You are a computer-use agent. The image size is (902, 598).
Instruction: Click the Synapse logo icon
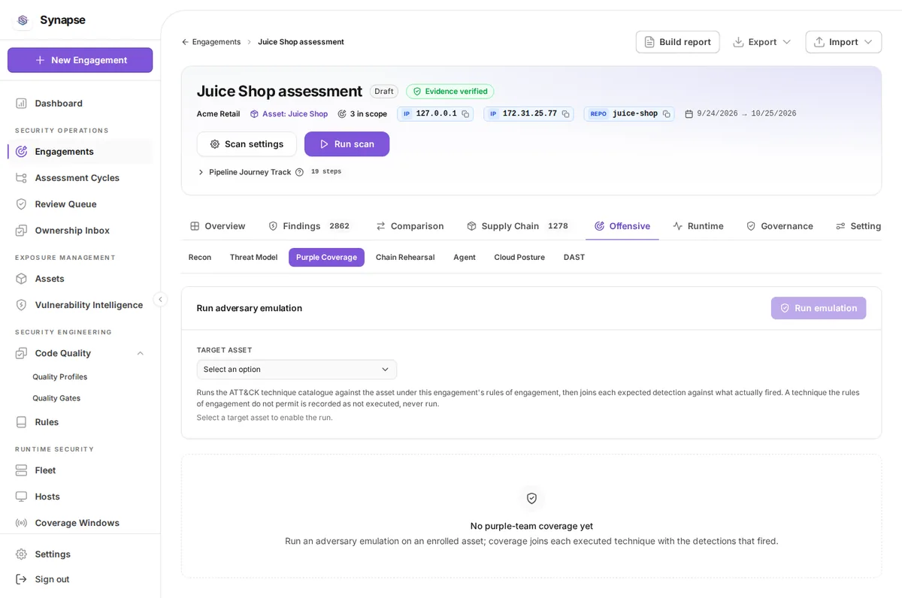(23, 20)
